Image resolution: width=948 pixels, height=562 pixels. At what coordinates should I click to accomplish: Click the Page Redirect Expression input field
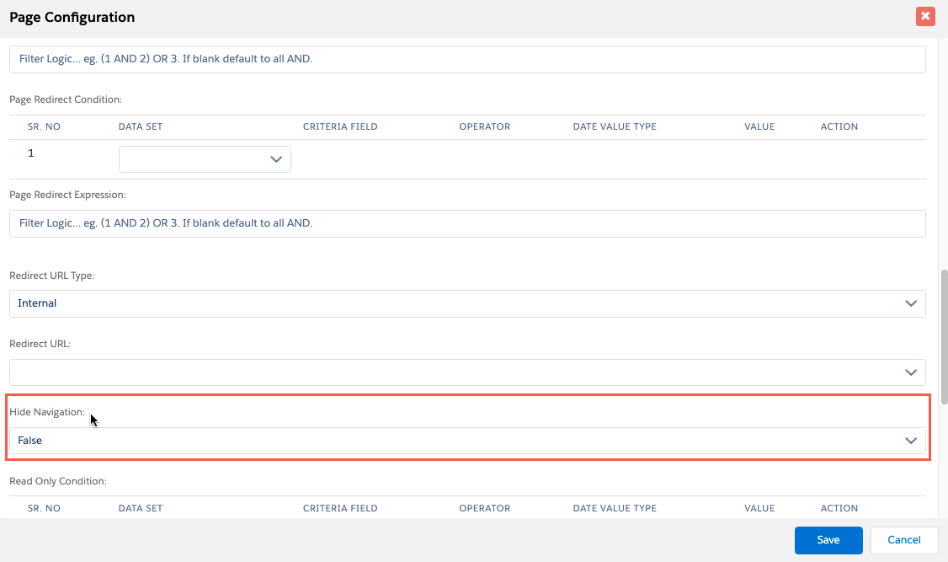coord(467,223)
